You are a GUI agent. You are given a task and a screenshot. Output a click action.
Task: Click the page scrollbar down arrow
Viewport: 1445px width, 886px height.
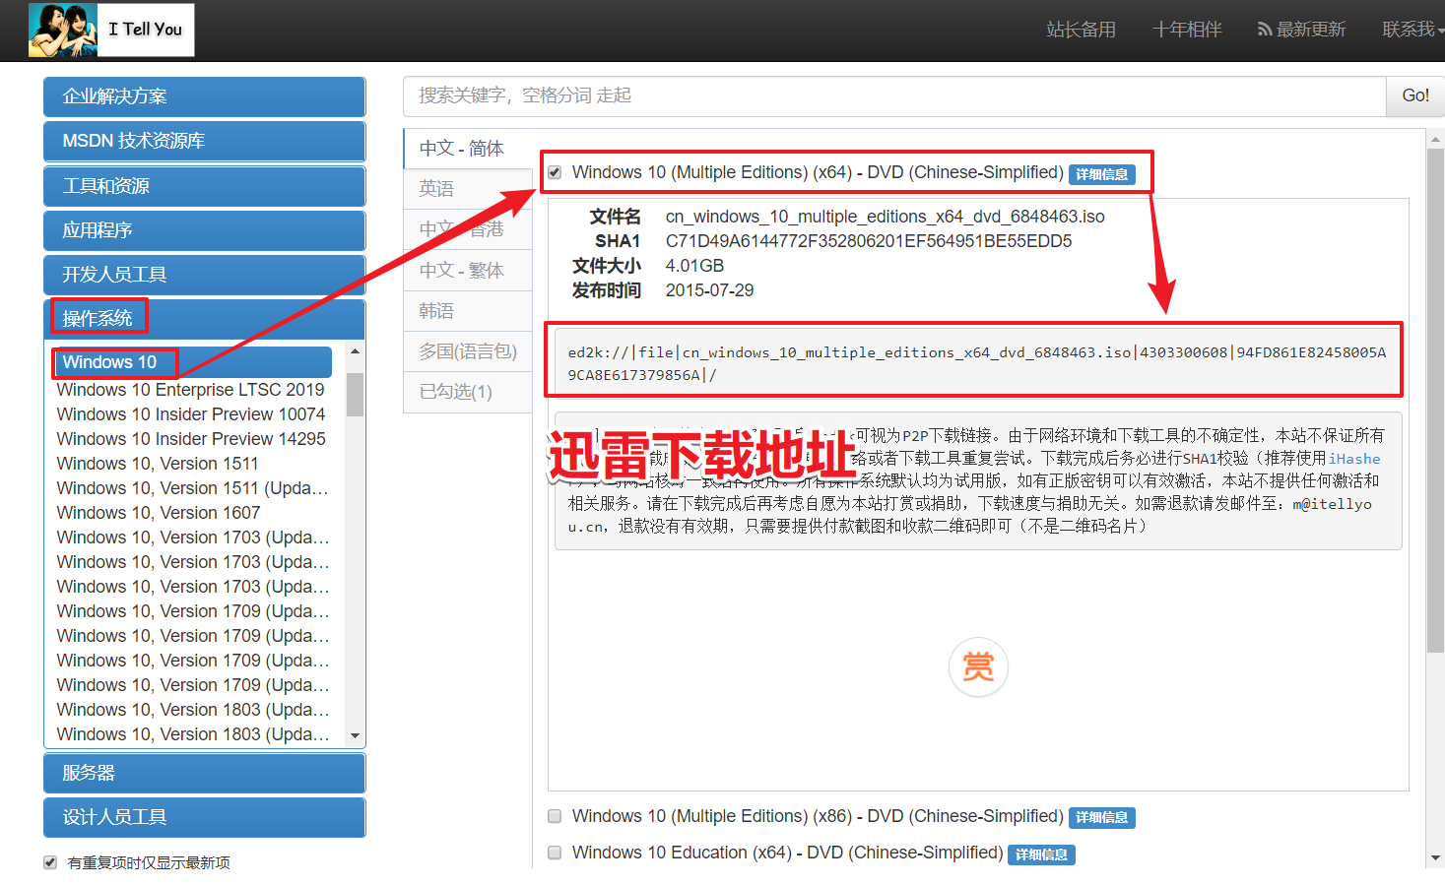[x=1435, y=857]
